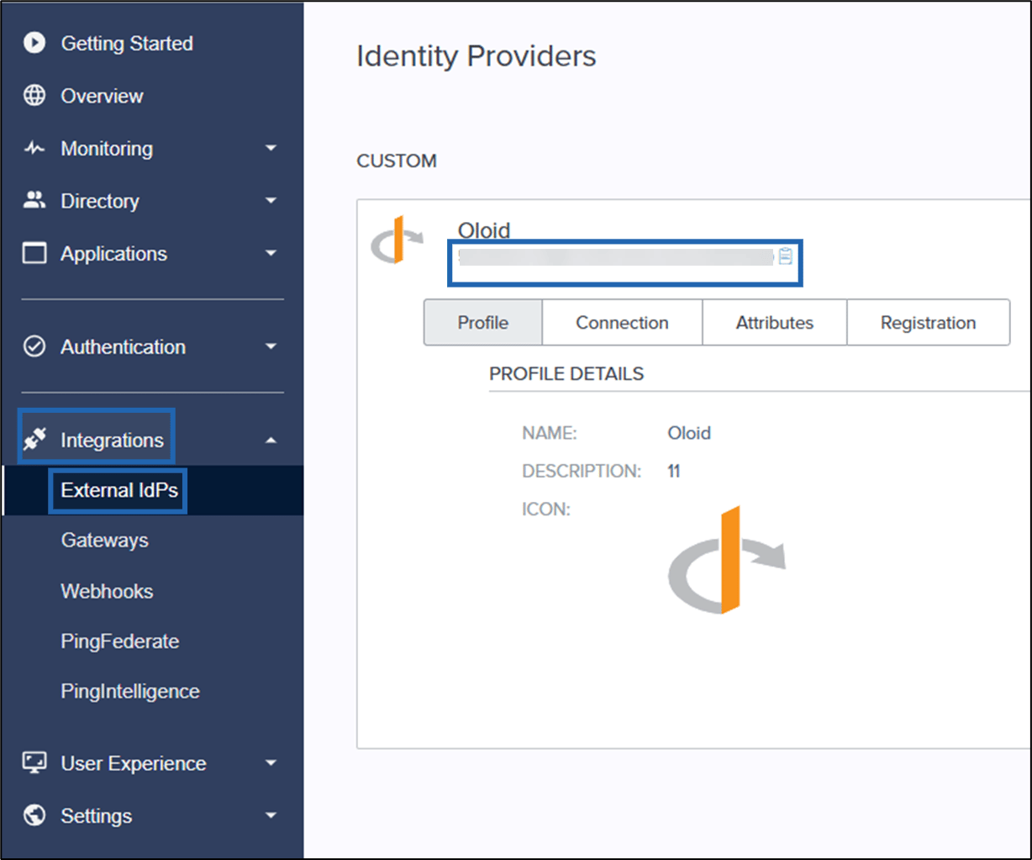The height and width of the screenshot is (860, 1032).
Task: Click the NAME value Oloid
Action: (x=689, y=433)
